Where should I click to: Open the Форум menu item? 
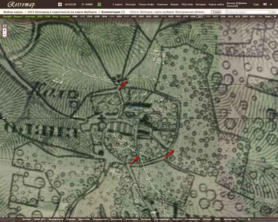[x=174, y=4]
